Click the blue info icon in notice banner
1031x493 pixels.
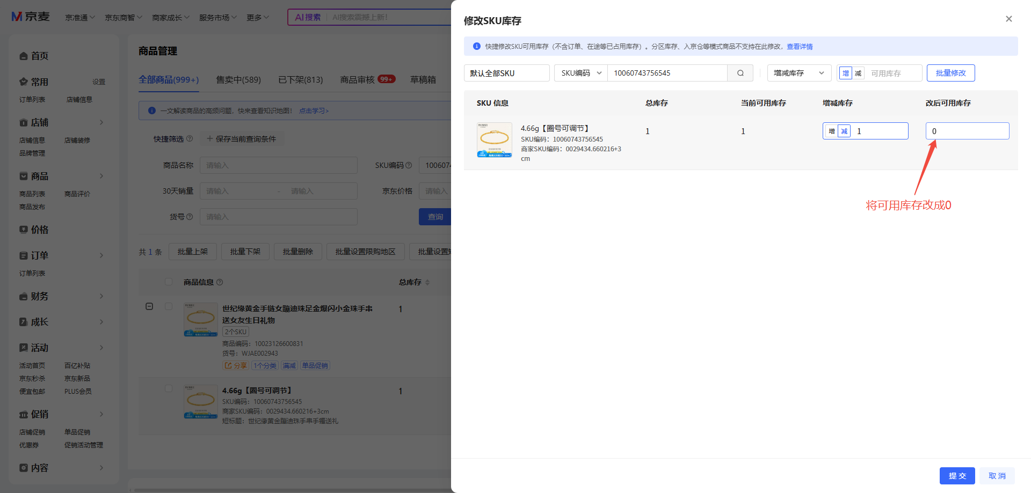[x=476, y=47]
